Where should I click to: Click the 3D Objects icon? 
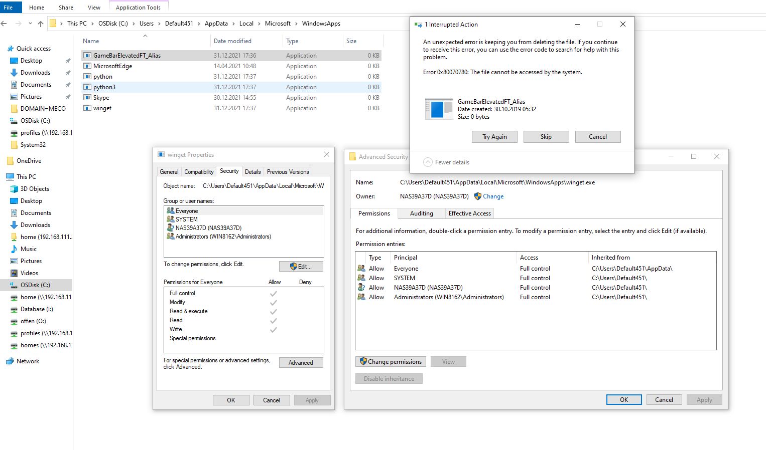coord(14,189)
